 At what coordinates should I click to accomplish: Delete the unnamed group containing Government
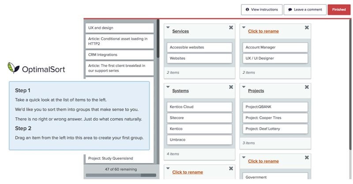pos(307,158)
